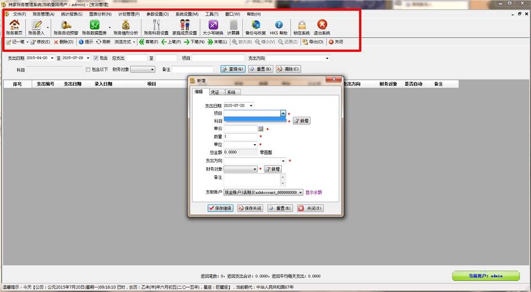The width and height of the screenshot is (531, 292).
Task: Open 家庭成员设置 family icon
Action: pos(184,28)
